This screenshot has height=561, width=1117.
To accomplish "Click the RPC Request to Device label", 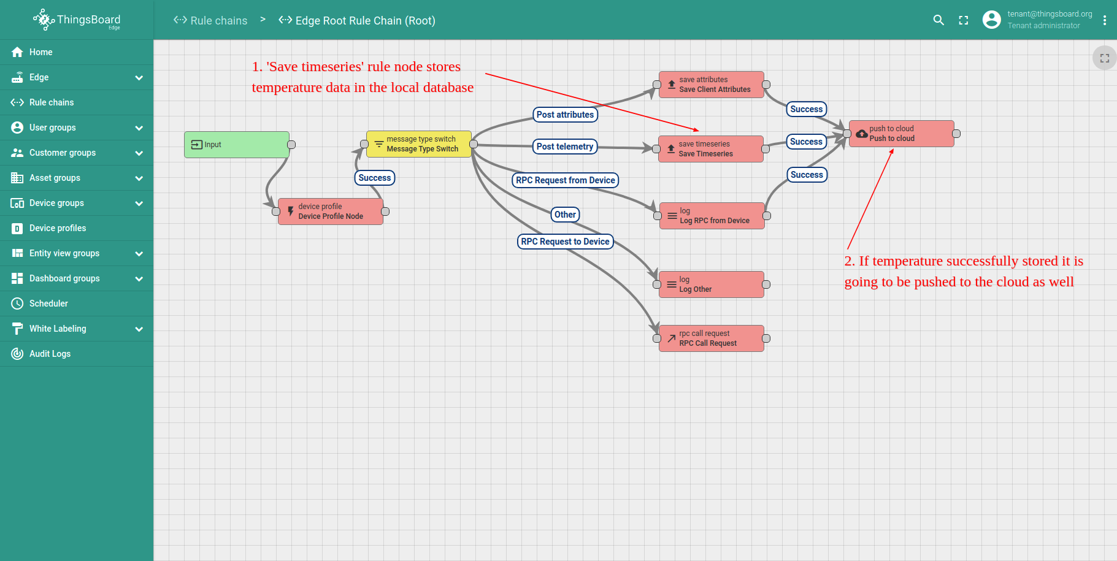I will (566, 242).
